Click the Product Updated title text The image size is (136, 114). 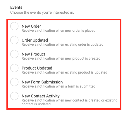(37, 68)
